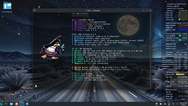Click the Conky Signal 52% strength bar

(182, 74)
